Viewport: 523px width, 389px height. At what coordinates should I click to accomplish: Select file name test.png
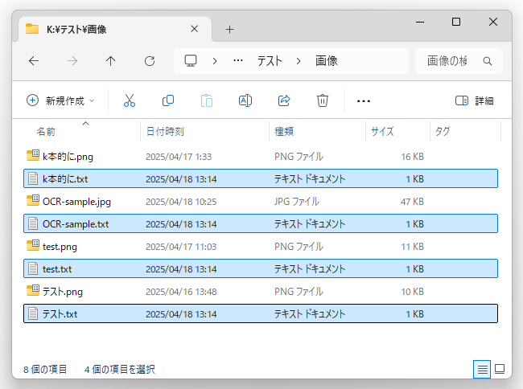point(60,247)
